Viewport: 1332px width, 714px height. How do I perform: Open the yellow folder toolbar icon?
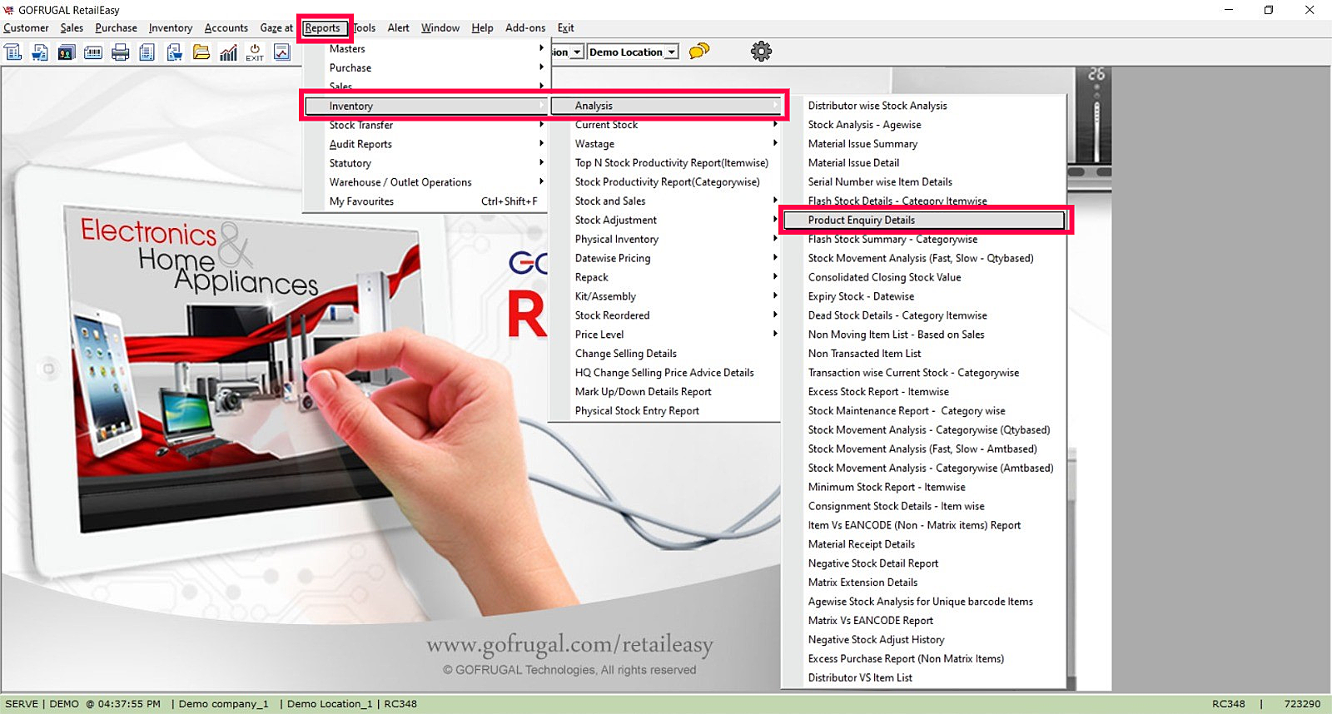click(201, 52)
